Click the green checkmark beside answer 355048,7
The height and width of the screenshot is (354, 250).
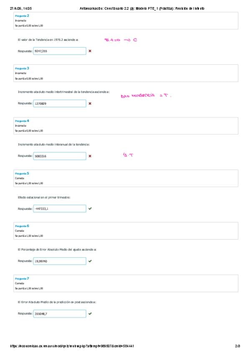tap(90, 314)
